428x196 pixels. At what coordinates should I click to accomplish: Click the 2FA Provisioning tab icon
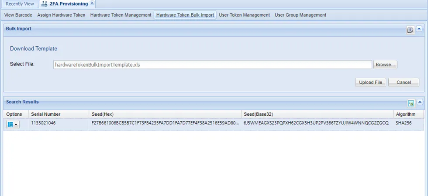[x=45, y=4]
